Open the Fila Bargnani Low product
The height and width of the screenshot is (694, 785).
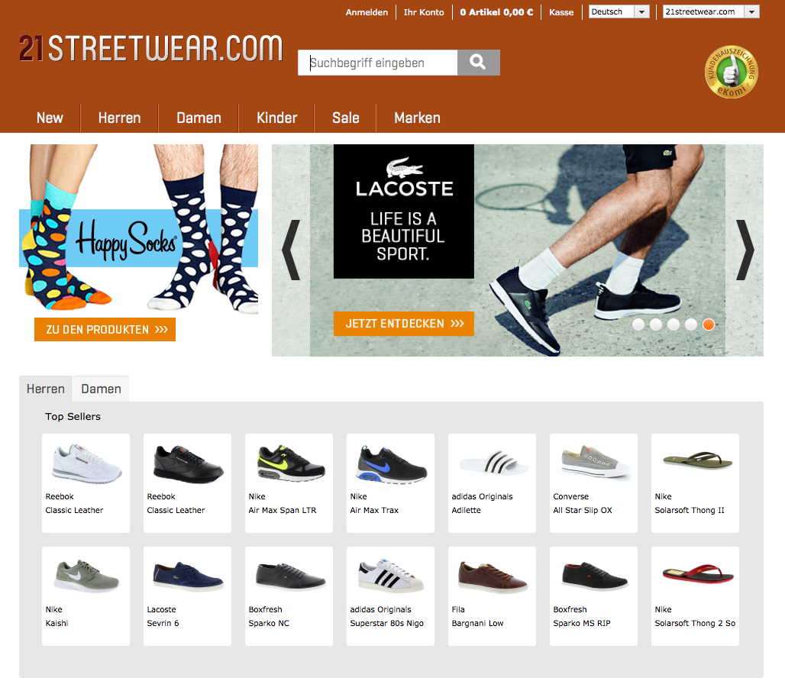[x=492, y=596]
